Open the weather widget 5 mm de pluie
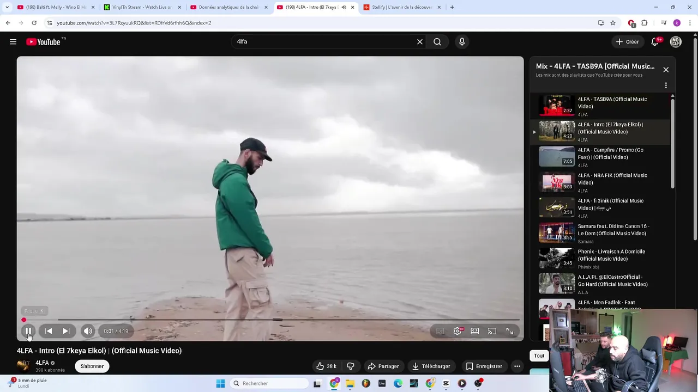This screenshot has height=392, width=698. pos(28,383)
